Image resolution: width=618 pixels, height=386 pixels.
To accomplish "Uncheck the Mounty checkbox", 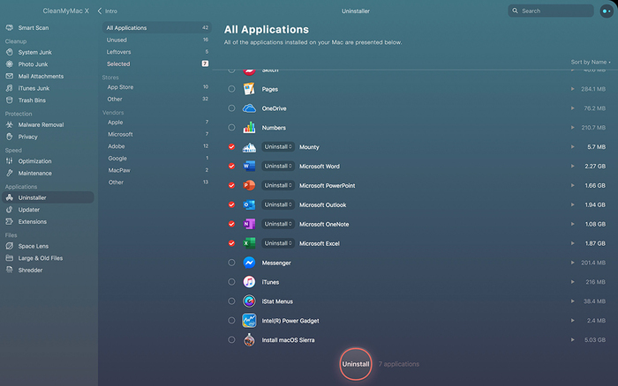I will (231, 147).
